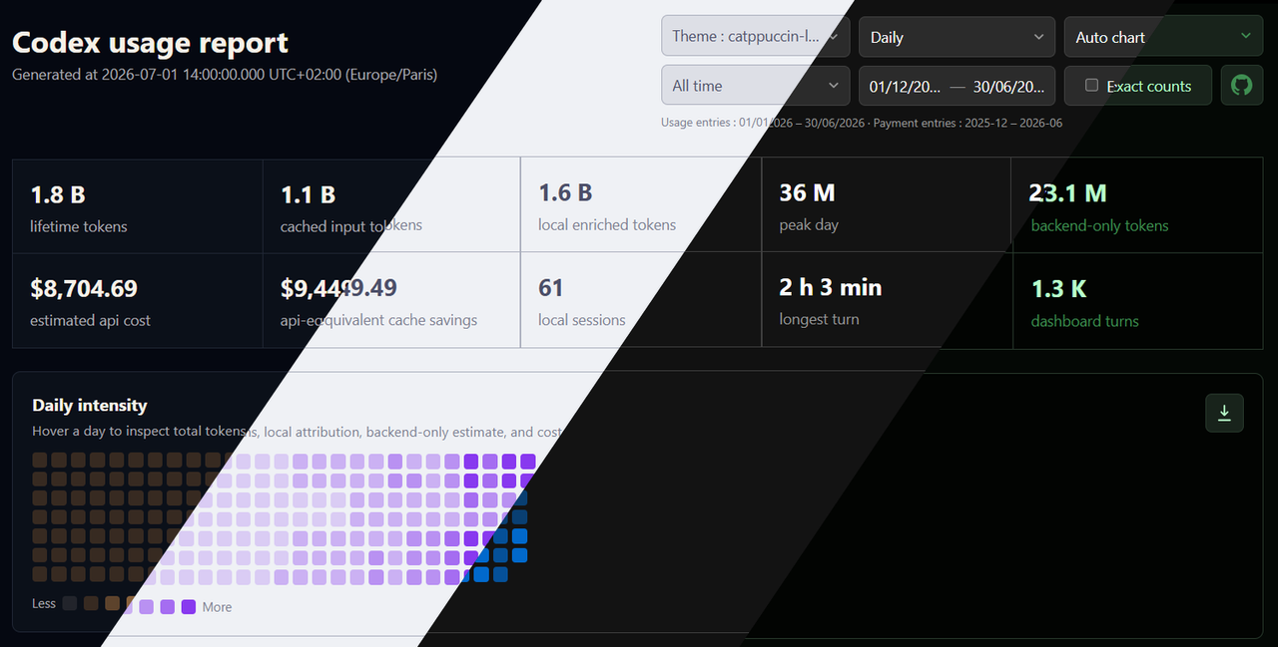The height and width of the screenshot is (647, 1278).
Task: Open the GitHub repository icon link
Action: [1241, 86]
